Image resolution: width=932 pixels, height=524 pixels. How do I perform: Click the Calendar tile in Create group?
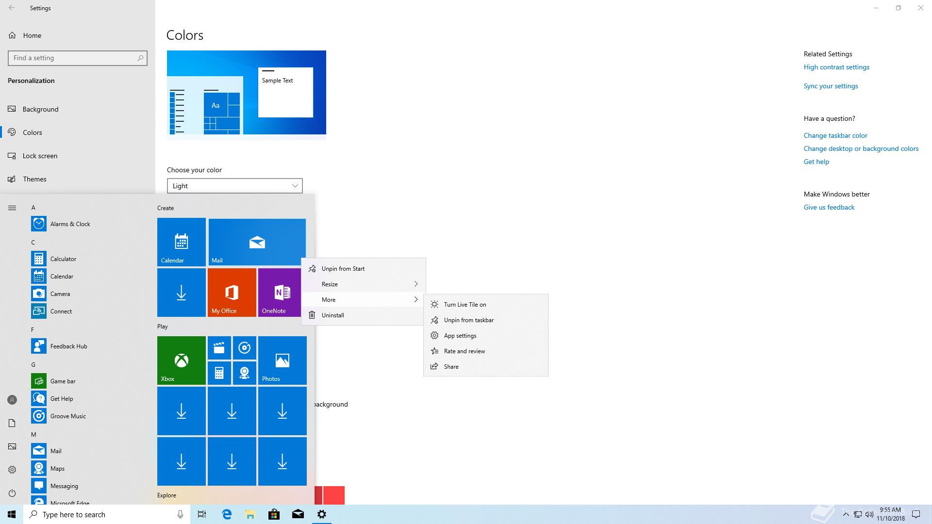coord(182,242)
